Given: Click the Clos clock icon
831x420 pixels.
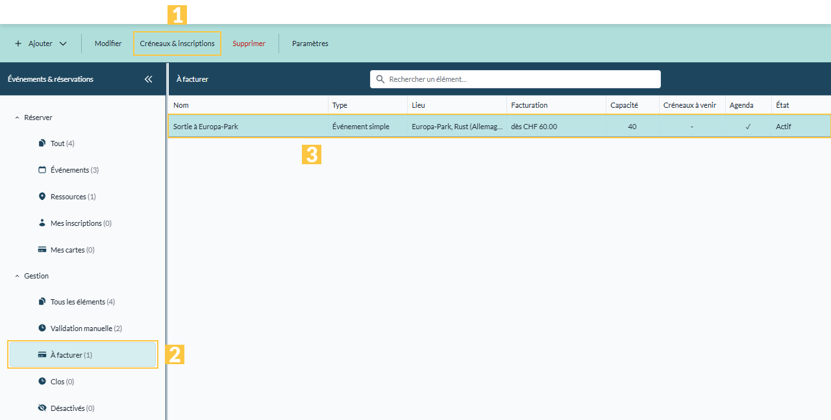Looking at the screenshot, I should click(x=42, y=381).
